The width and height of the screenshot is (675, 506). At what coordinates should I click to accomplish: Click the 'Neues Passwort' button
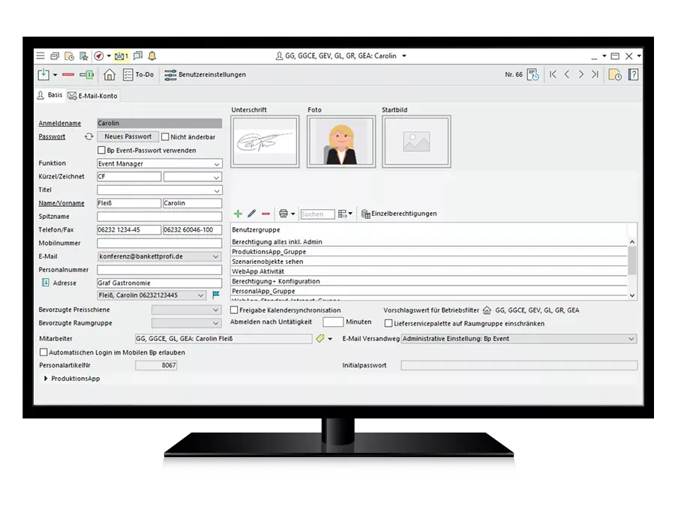click(127, 137)
